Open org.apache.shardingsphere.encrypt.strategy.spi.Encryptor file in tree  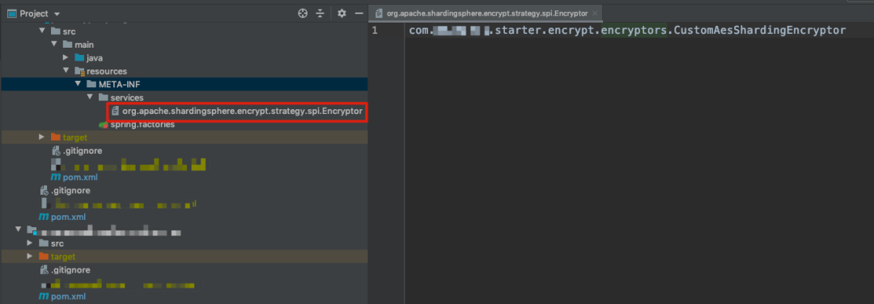tap(243, 112)
